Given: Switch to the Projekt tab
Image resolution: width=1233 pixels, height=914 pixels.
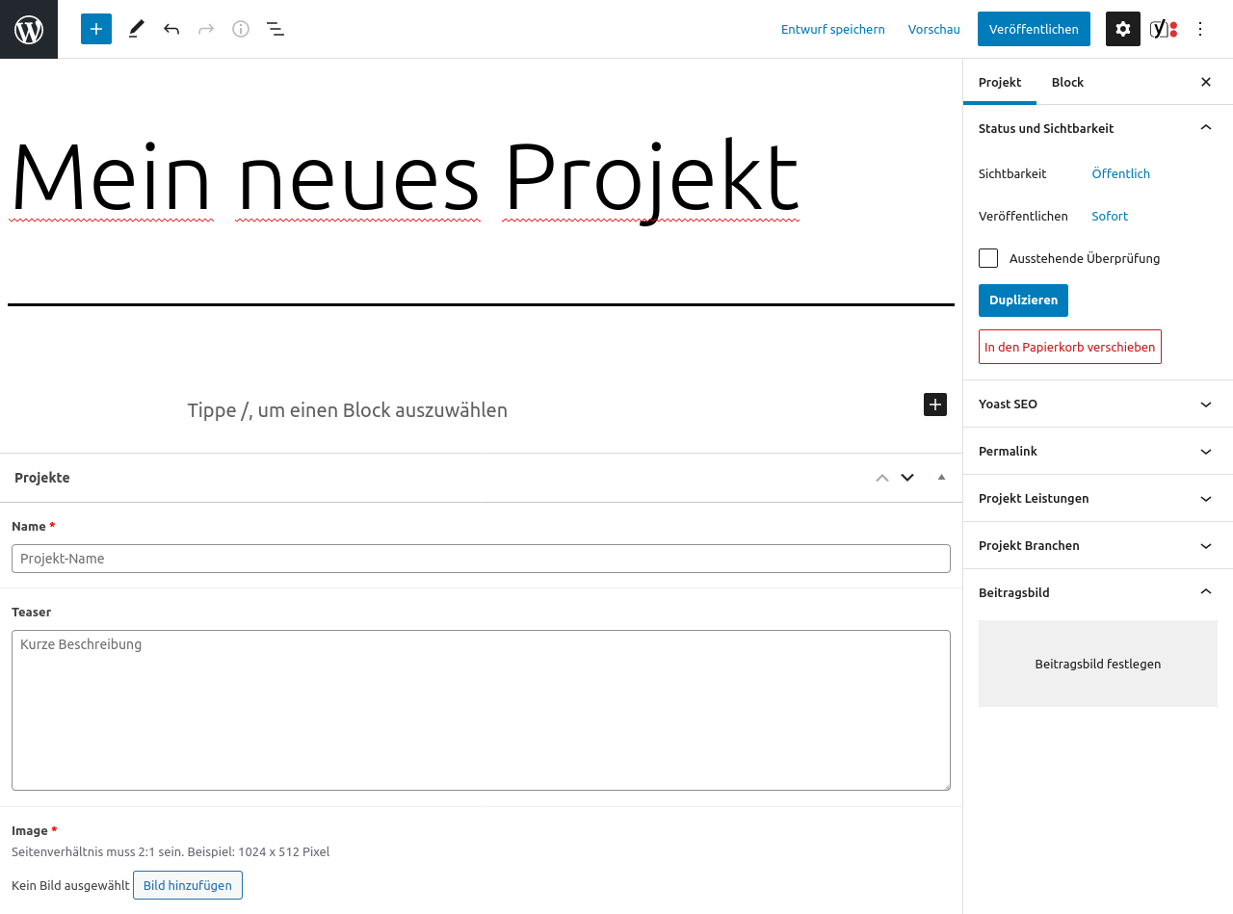Looking at the screenshot, I should point(1000,82).
